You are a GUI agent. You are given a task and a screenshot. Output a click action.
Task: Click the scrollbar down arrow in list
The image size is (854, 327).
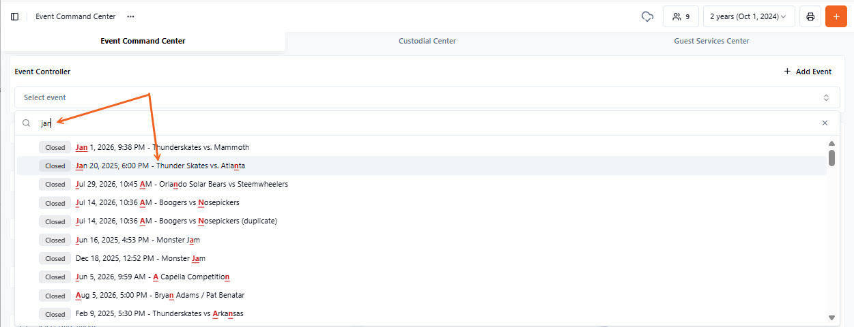[x=831, y=317]
